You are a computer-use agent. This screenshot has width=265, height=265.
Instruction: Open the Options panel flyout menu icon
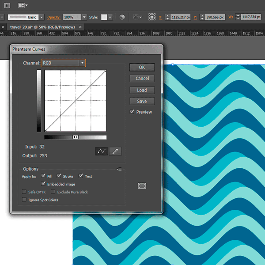119,169
